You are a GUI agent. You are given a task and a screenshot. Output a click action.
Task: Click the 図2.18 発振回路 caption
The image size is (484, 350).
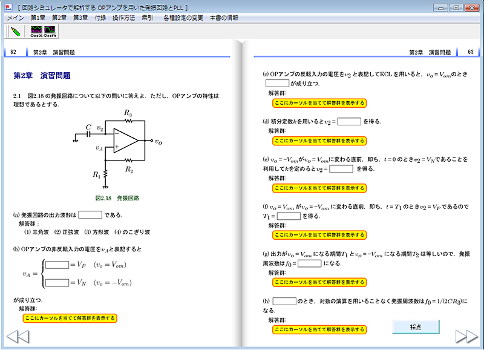pyautogui.click(x=117, y=198)
